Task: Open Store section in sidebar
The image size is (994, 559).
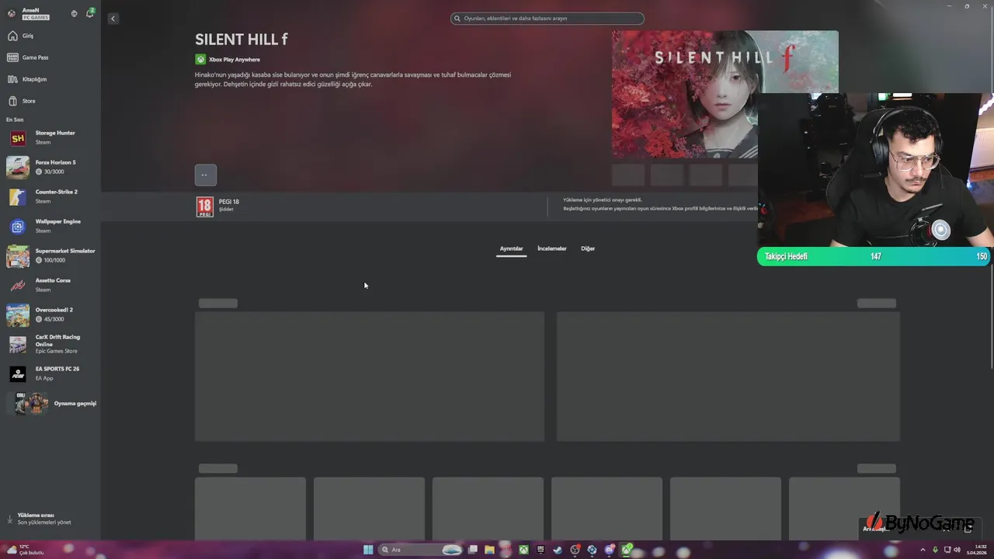Action: coord(50,101)
